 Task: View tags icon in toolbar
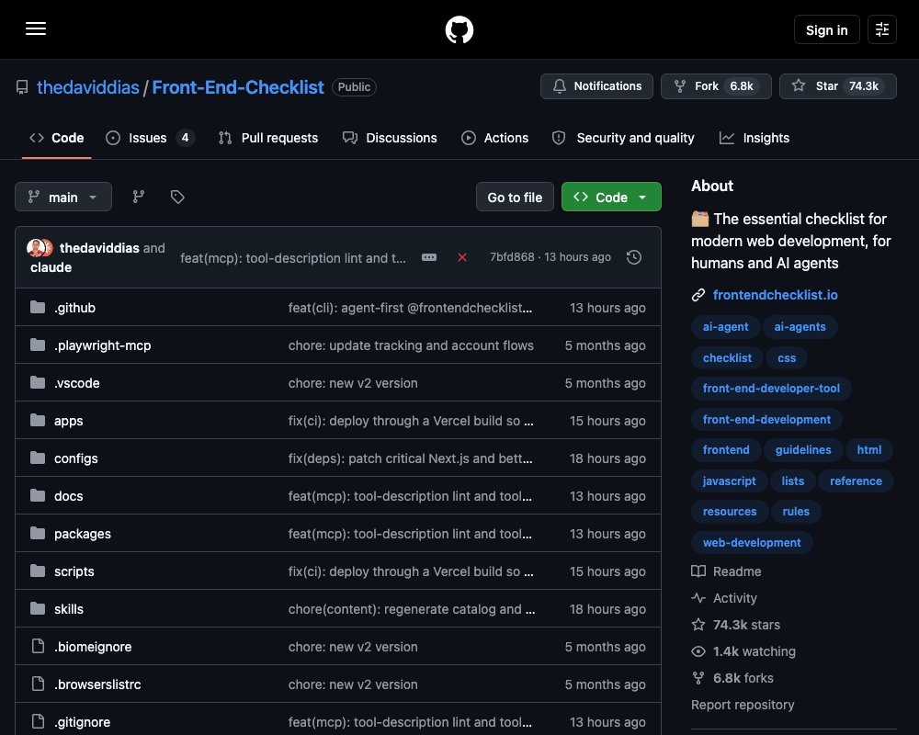click(177, 197)
